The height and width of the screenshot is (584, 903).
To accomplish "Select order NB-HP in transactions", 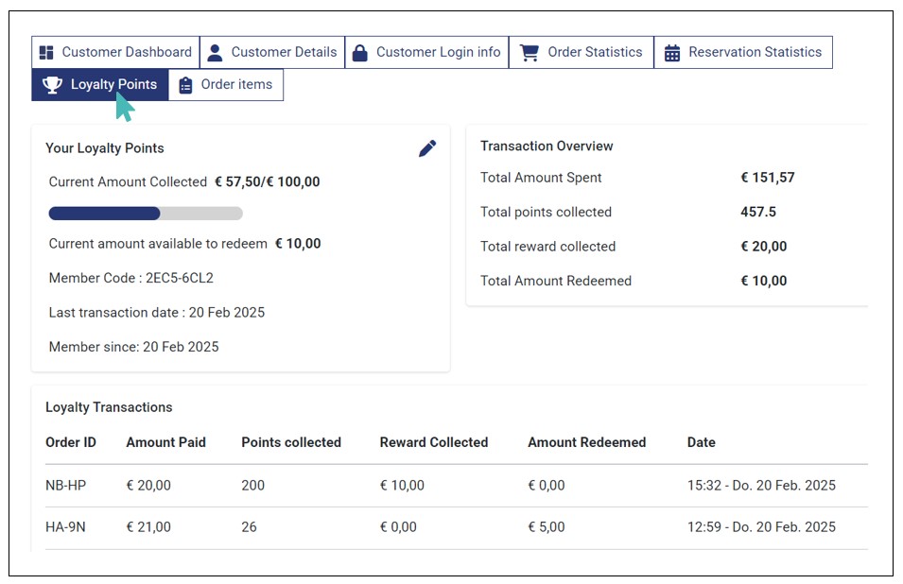I will point(65,486).
